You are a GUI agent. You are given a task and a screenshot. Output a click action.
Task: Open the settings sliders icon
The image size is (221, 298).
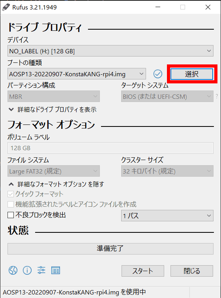[x=41, y=270]
